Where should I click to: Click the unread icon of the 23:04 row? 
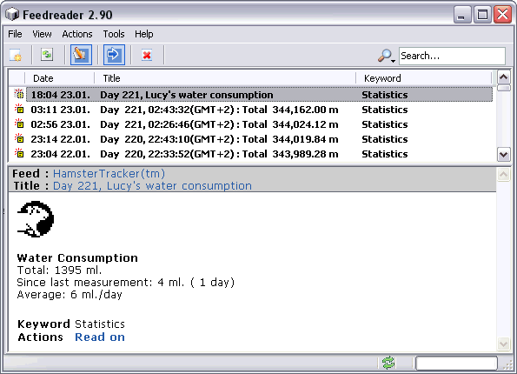[x=19, y=153]
